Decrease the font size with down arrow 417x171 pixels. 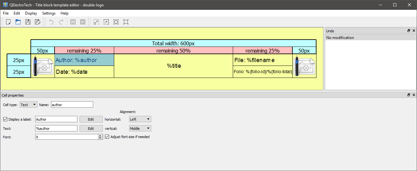pyautogui.click(x=100, y=138)
